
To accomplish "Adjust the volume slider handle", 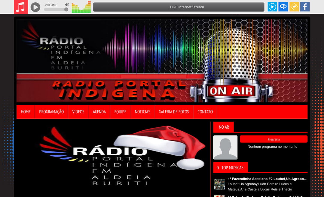I will [66, 10].
